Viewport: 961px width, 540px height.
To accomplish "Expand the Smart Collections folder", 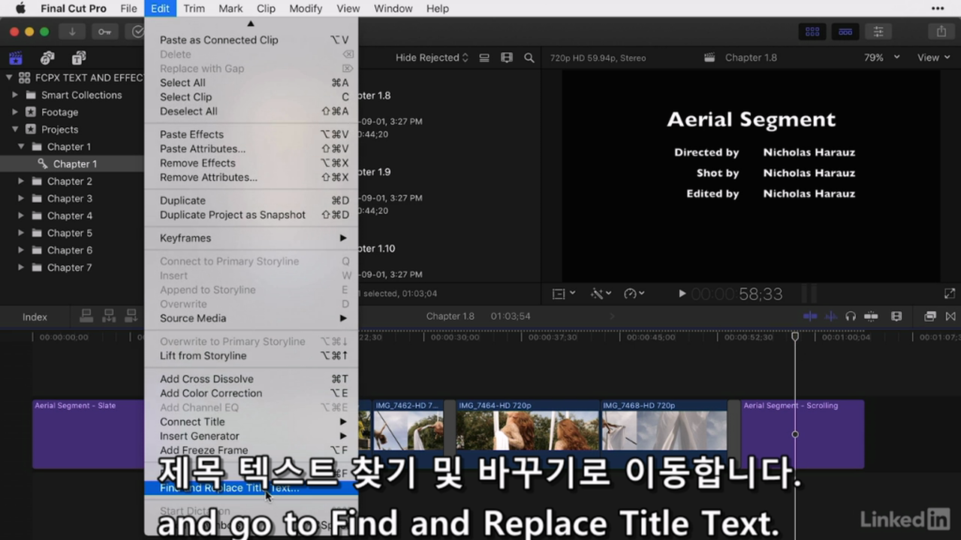I will (15, 94).
